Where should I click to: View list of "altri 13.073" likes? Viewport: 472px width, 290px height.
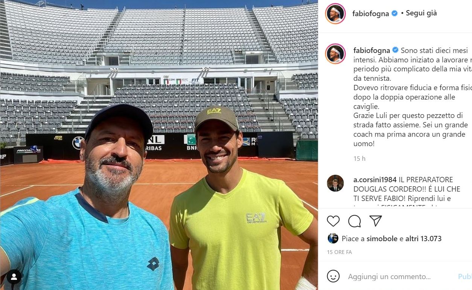423,239
